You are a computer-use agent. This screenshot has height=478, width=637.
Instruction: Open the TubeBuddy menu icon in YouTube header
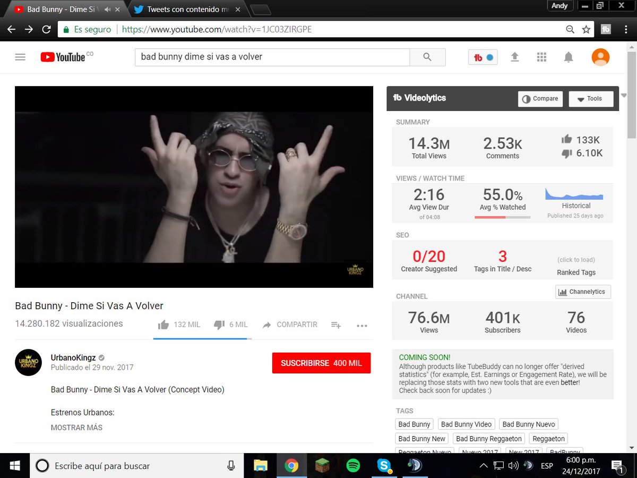click(483, 57)
